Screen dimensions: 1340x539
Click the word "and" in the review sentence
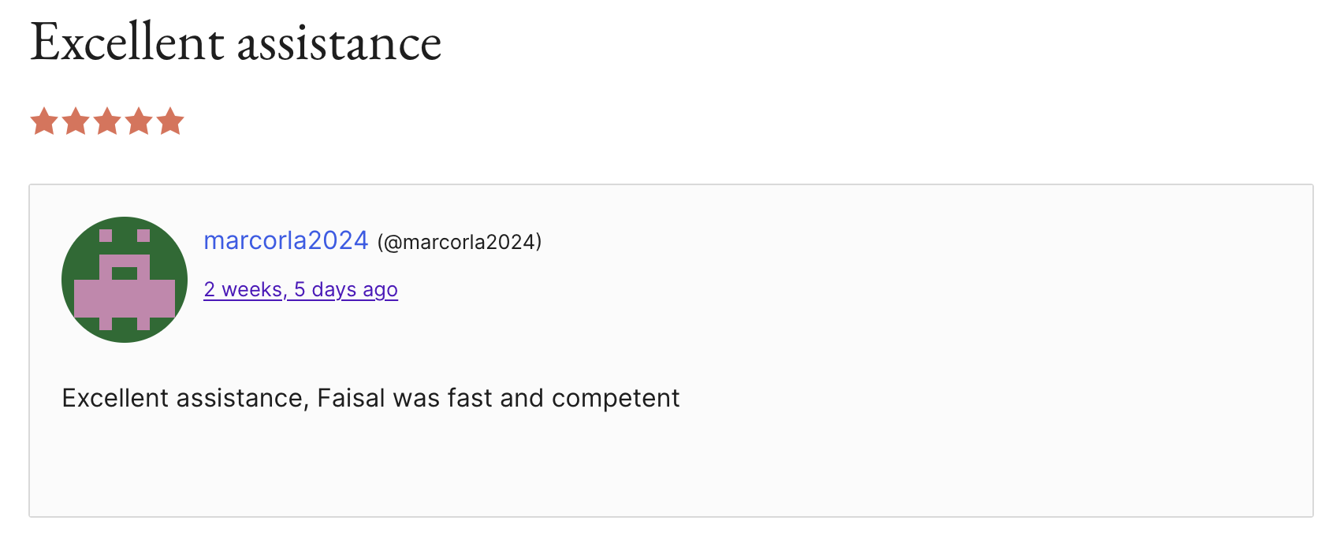(521, 398)
